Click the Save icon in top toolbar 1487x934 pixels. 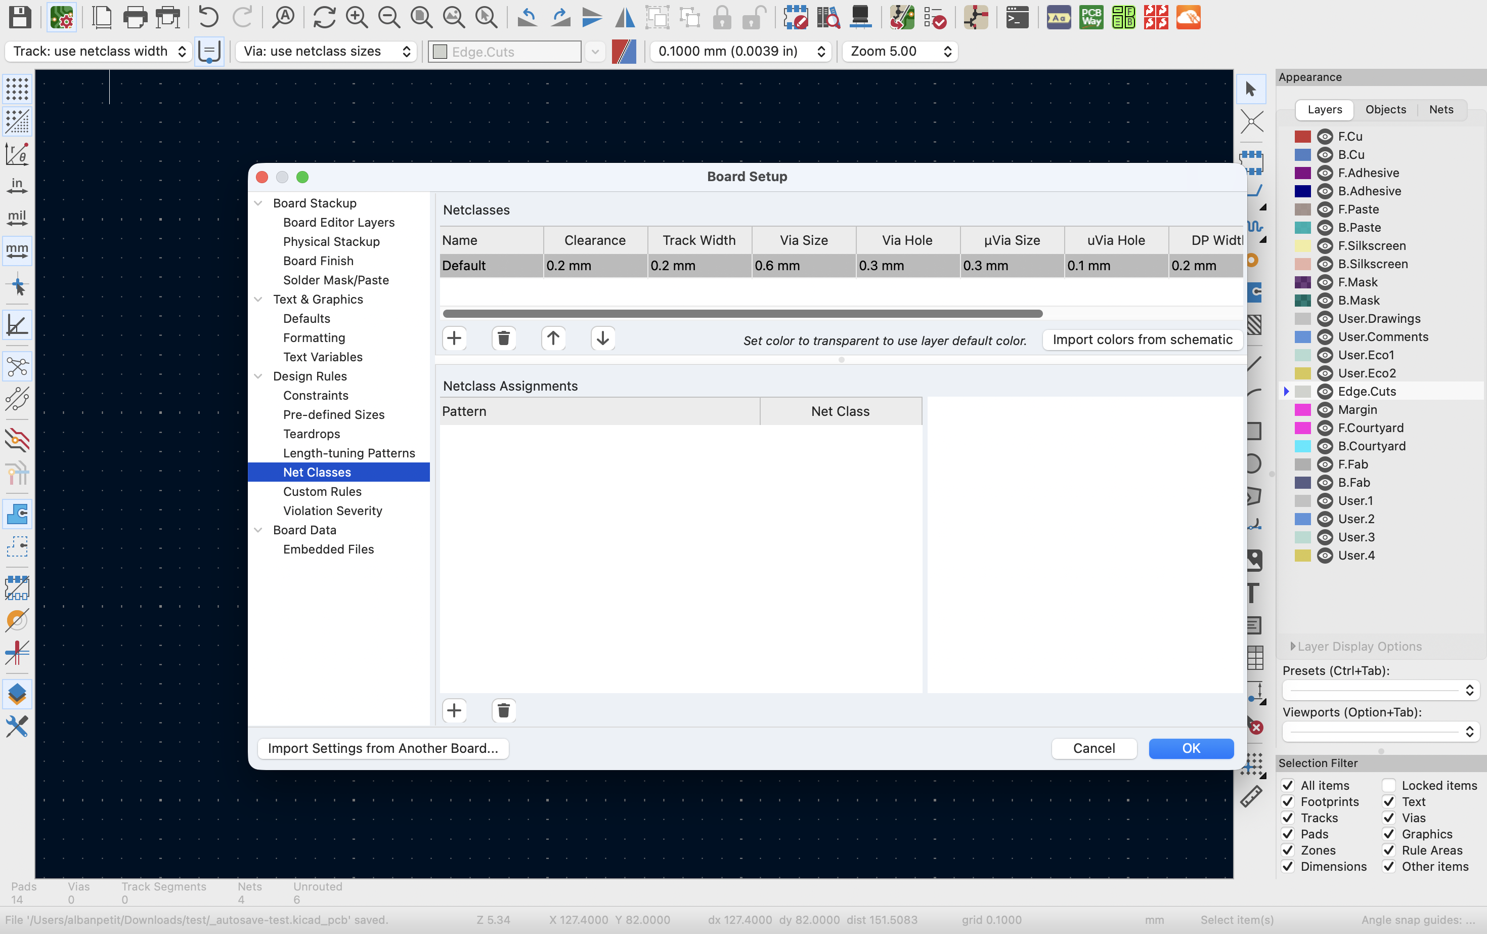20,17
